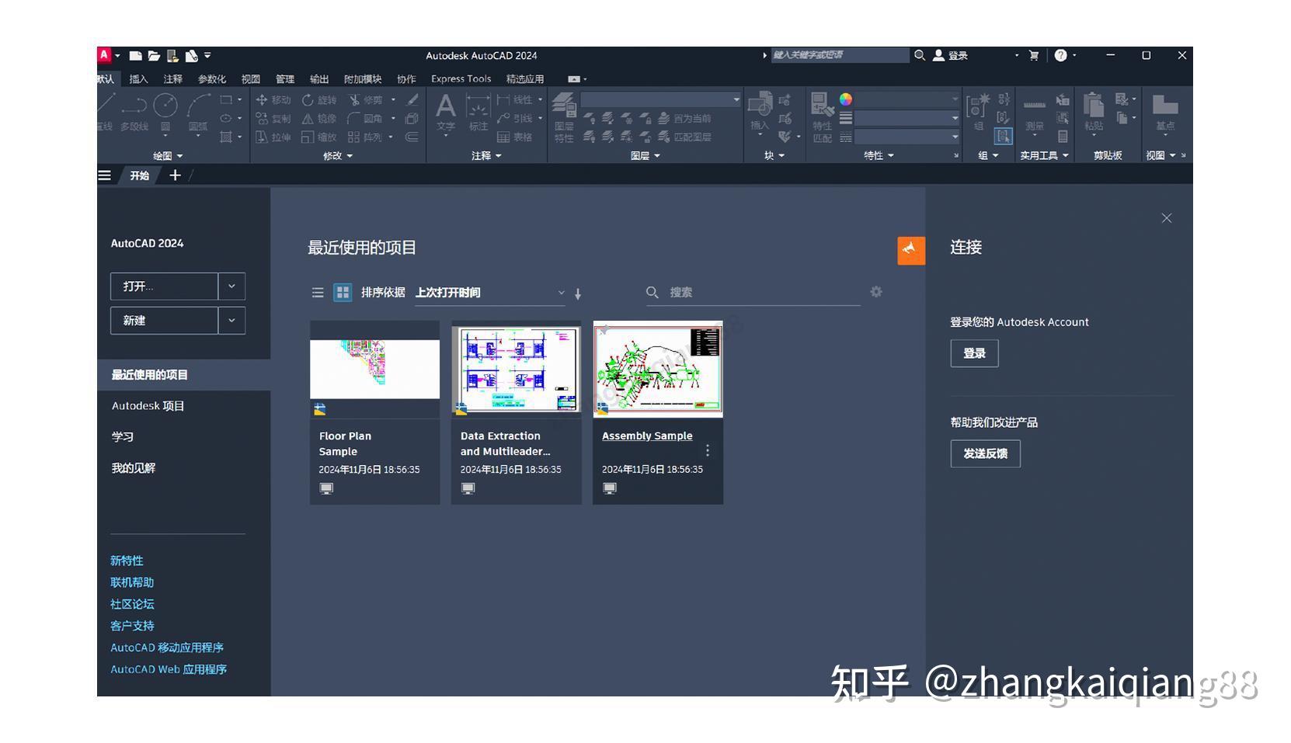The width and height of the screenshot is (1291, 743).
Task: Open the AutoCAD Web 应用程序 link
Action: 169,669
